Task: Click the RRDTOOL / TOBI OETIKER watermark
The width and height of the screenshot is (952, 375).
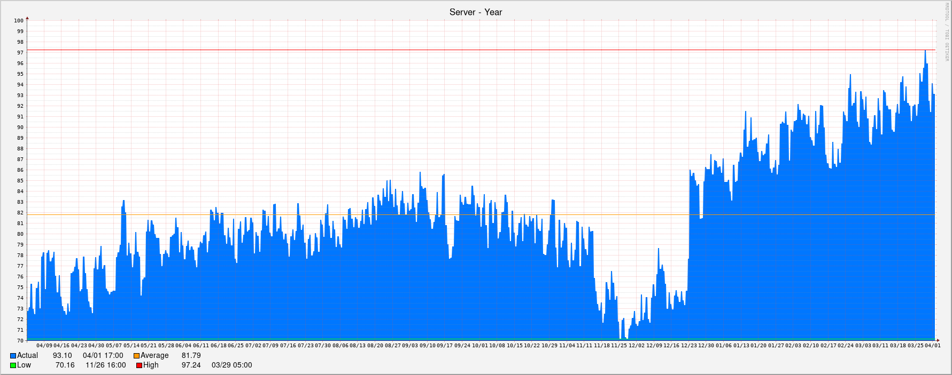Action: click(947, 31)
